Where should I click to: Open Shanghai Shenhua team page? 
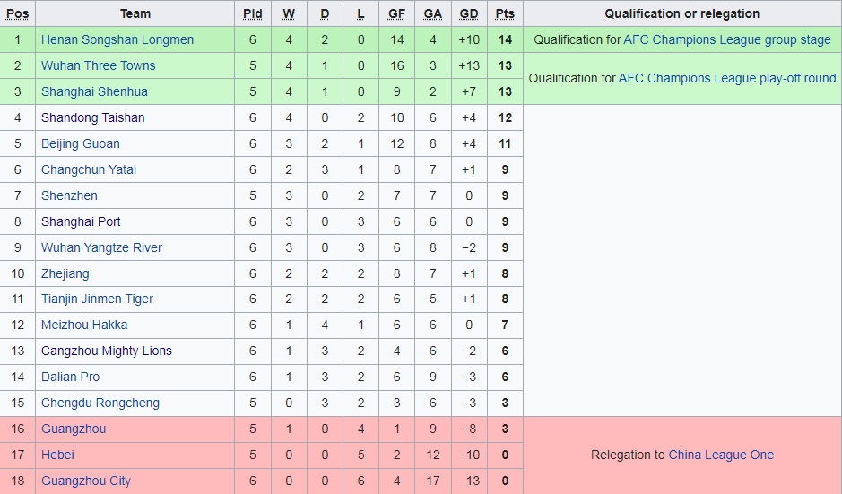tap(94, 91)
